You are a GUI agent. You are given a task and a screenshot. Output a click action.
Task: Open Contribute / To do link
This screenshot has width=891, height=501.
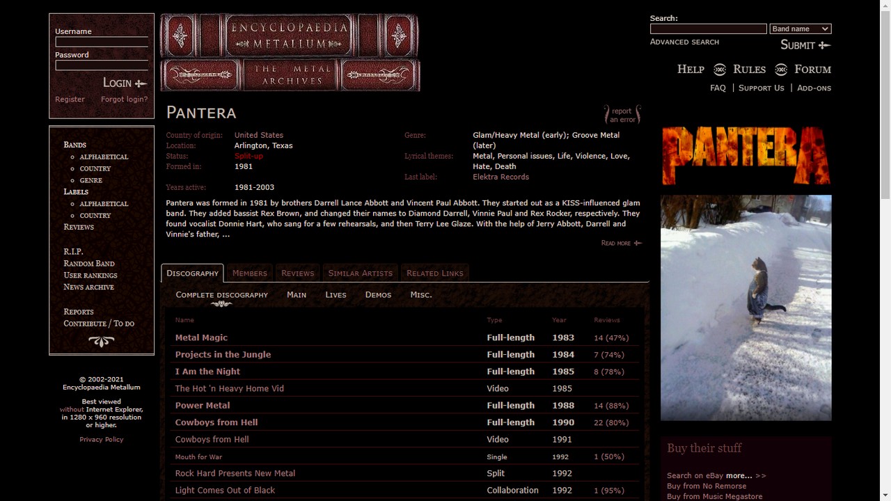click(x=99, y=324)
